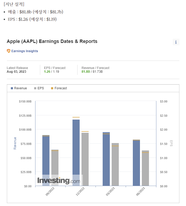Click the green '81.8B' revenue value
Viewport: 186px width, 206px height.
pyautogui.click(x=86, y=72)
